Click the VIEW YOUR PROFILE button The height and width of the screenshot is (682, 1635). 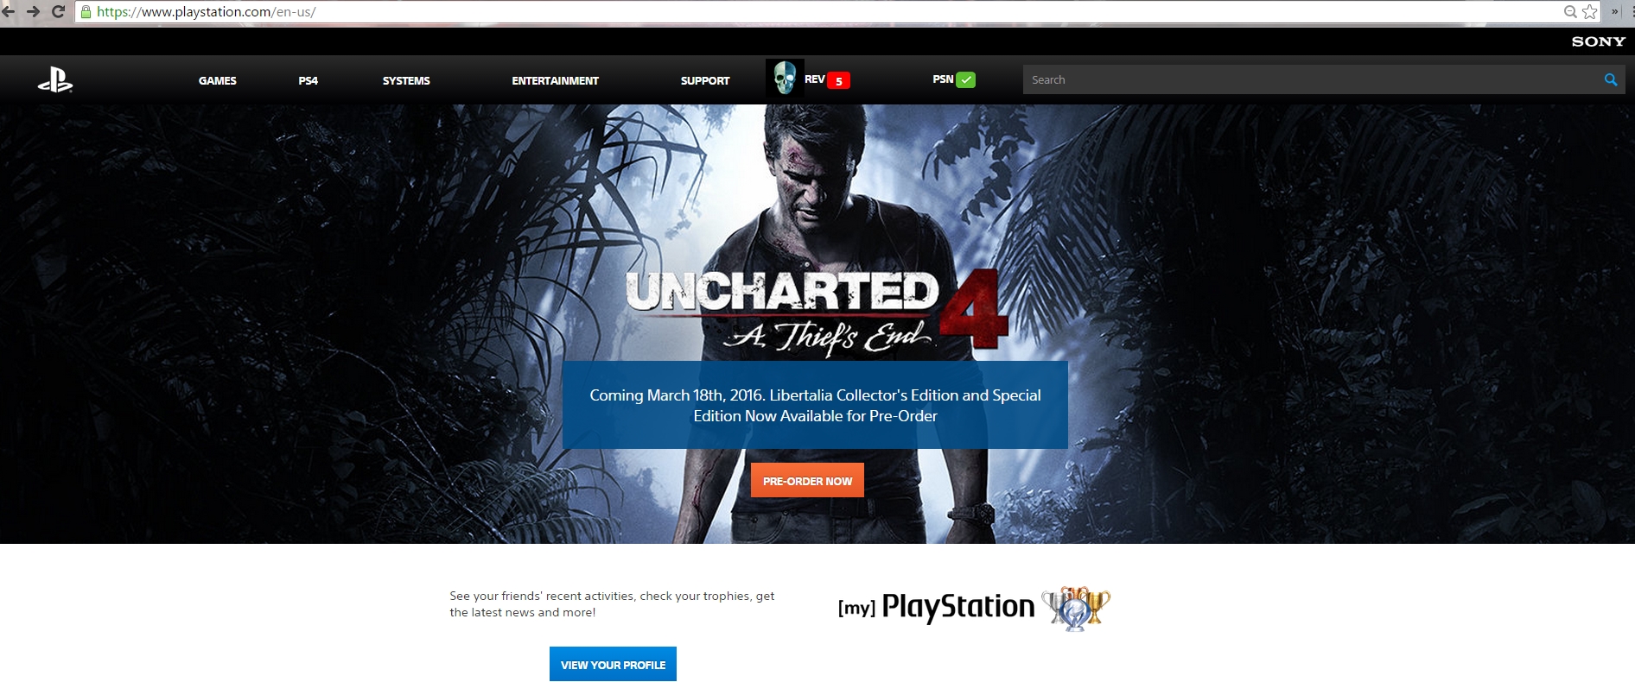point(613,665)
